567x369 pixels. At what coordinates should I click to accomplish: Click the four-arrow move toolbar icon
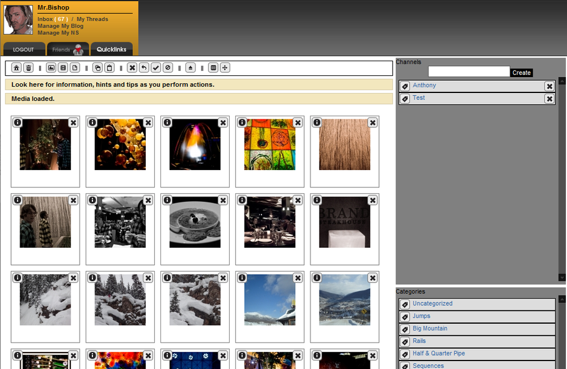click(225, 67)
